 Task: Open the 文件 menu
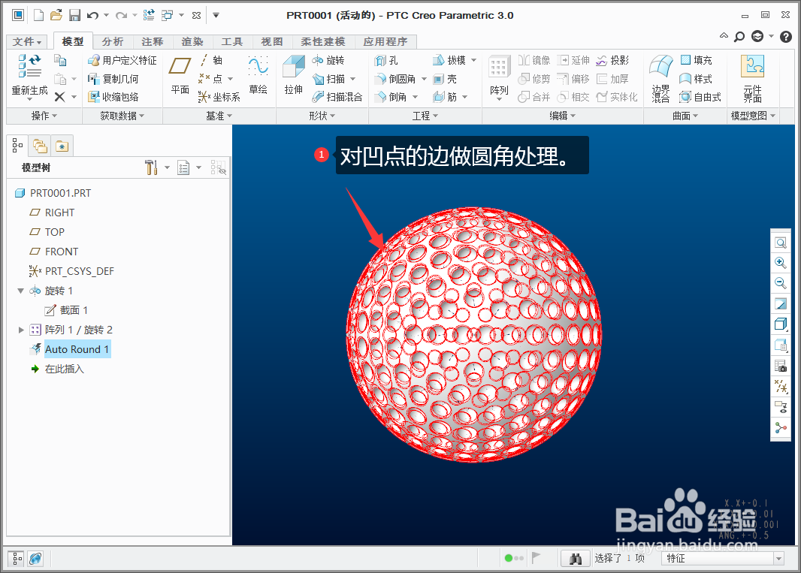click(x=26, y=42)
